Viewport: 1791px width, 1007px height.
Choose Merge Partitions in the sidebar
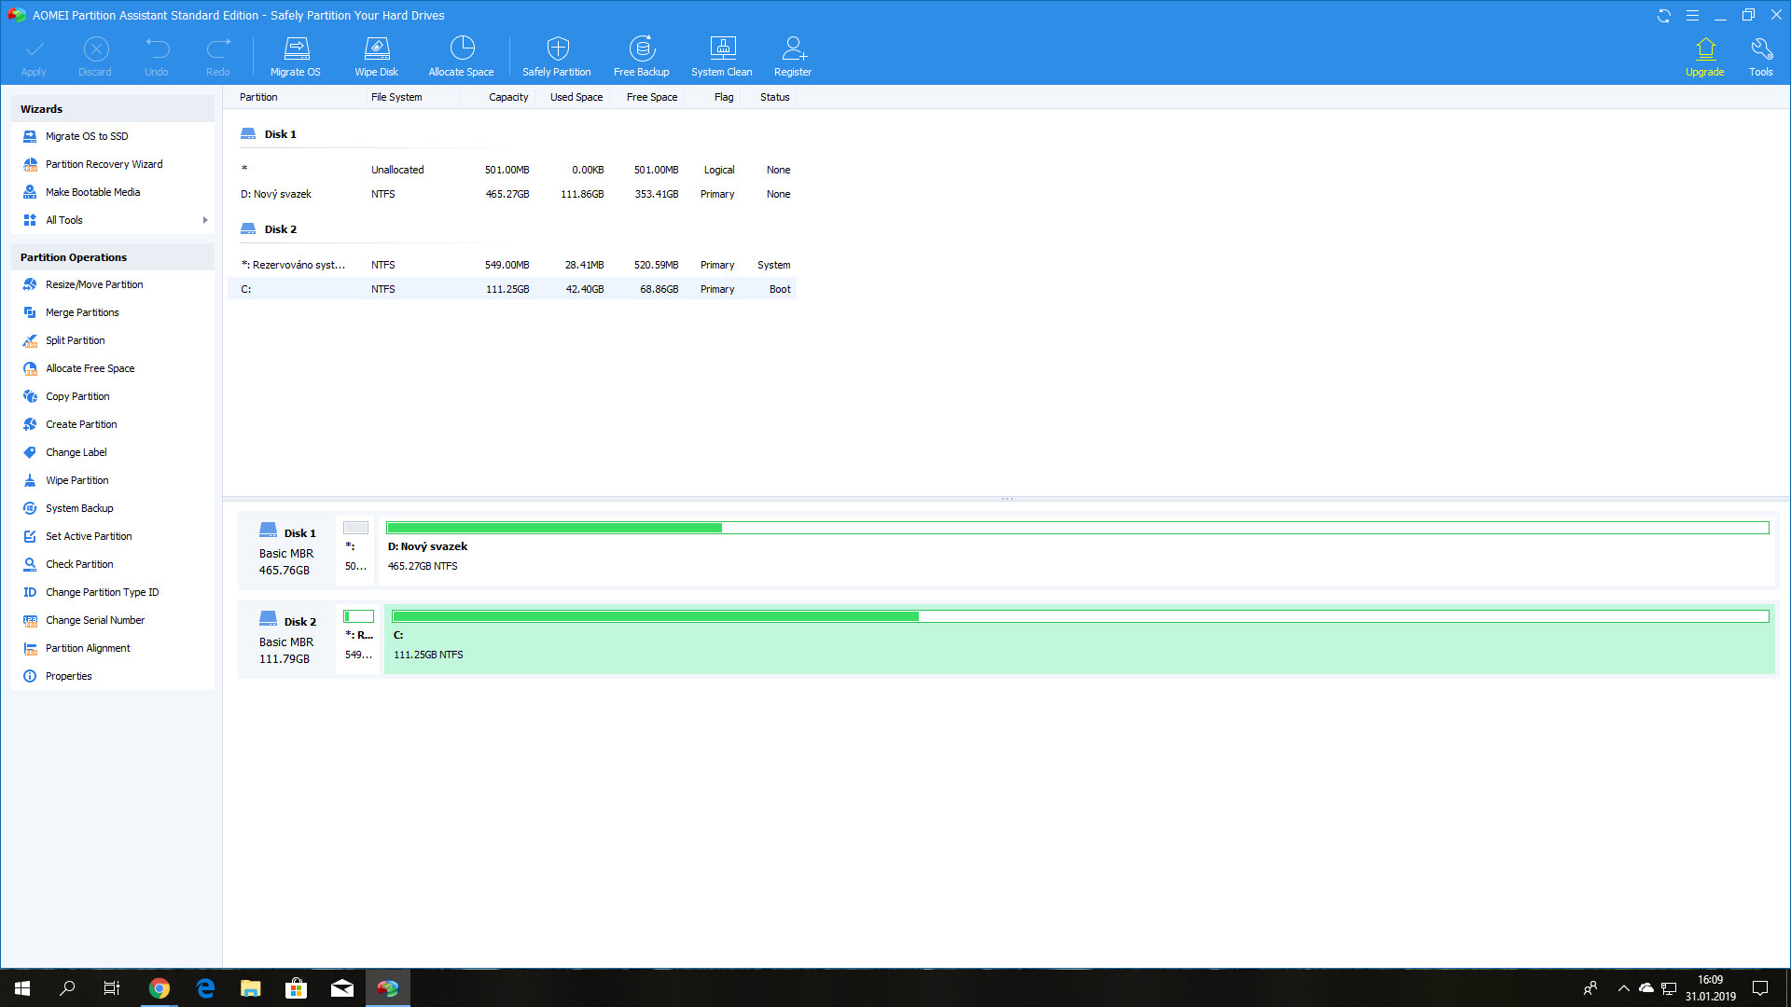pos(82,312)
